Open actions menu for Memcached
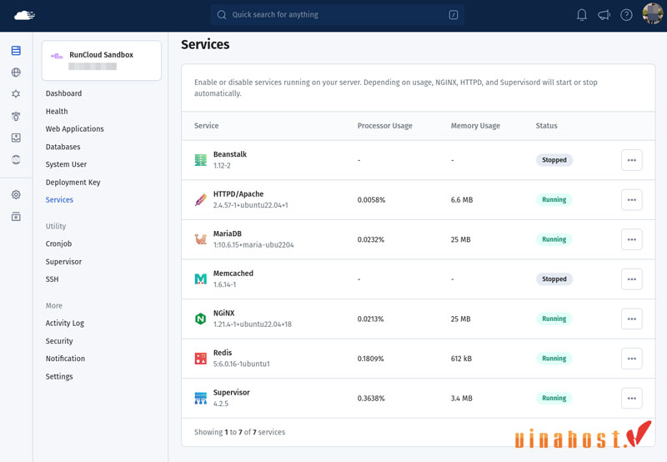Screen dimensions: 667x462 [x=631, y=279]
